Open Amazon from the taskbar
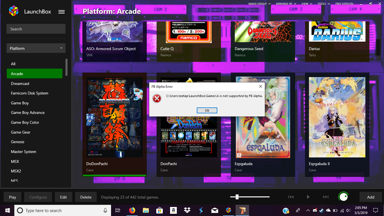 click(173, 210)
